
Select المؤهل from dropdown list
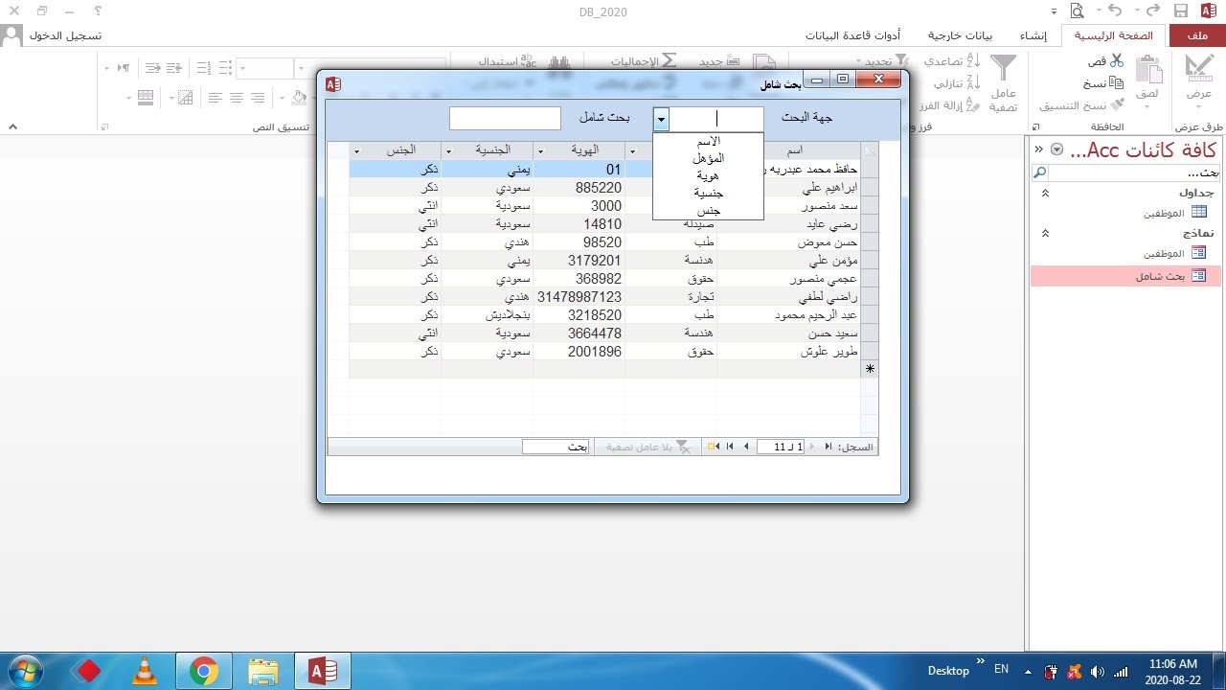tap(709, 158)
